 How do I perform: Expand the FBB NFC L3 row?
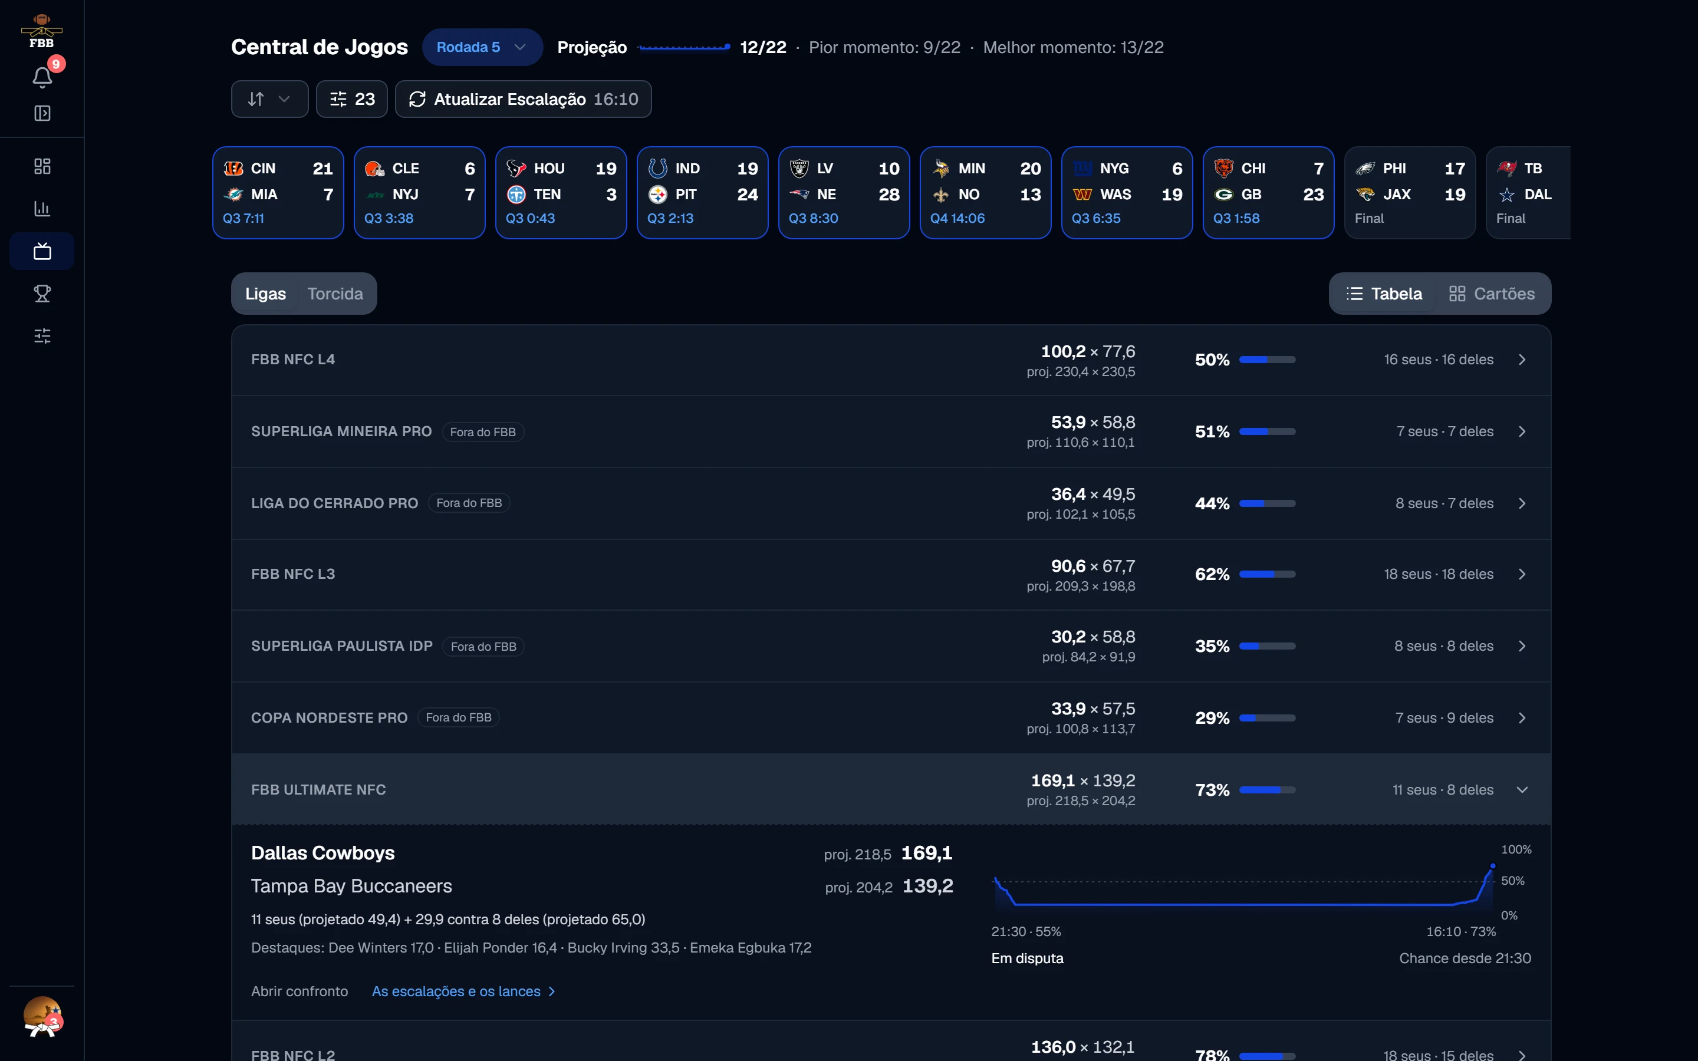(x=891, y=574)
